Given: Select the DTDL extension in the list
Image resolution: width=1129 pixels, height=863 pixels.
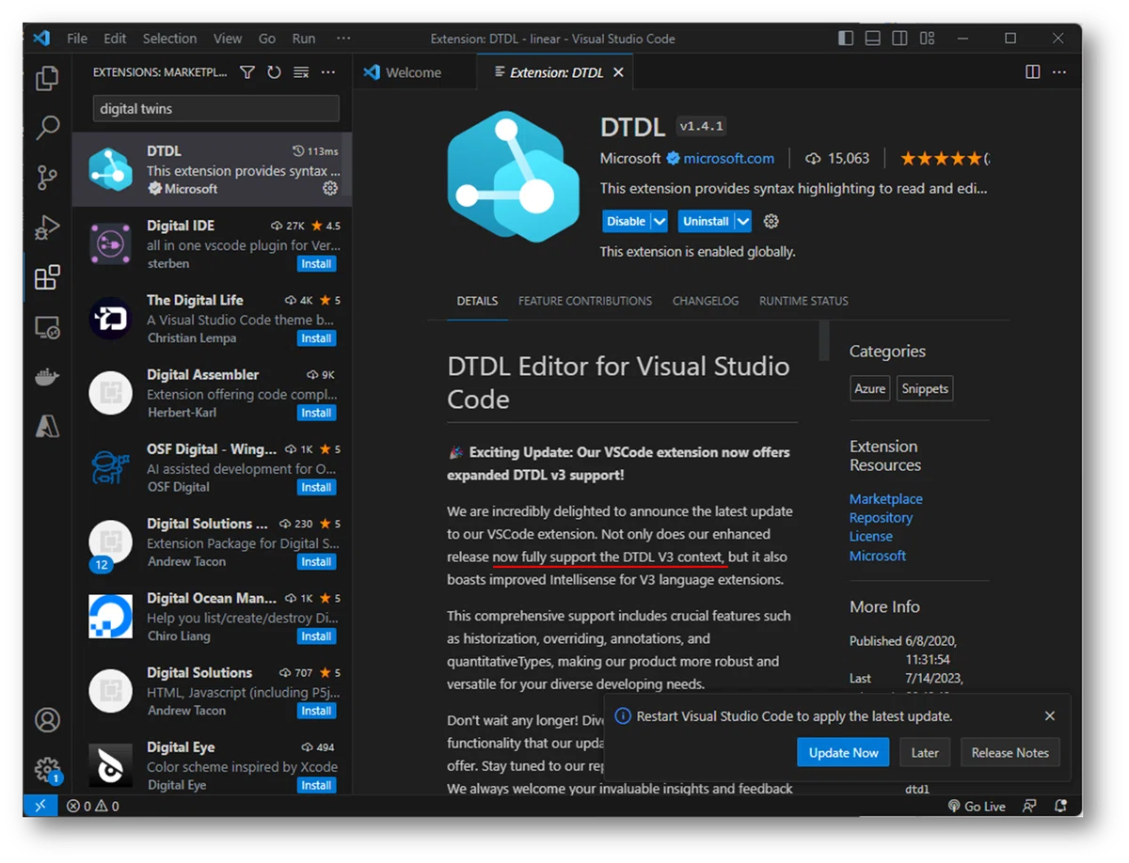Looking at the screenshot, I should 212,169.
